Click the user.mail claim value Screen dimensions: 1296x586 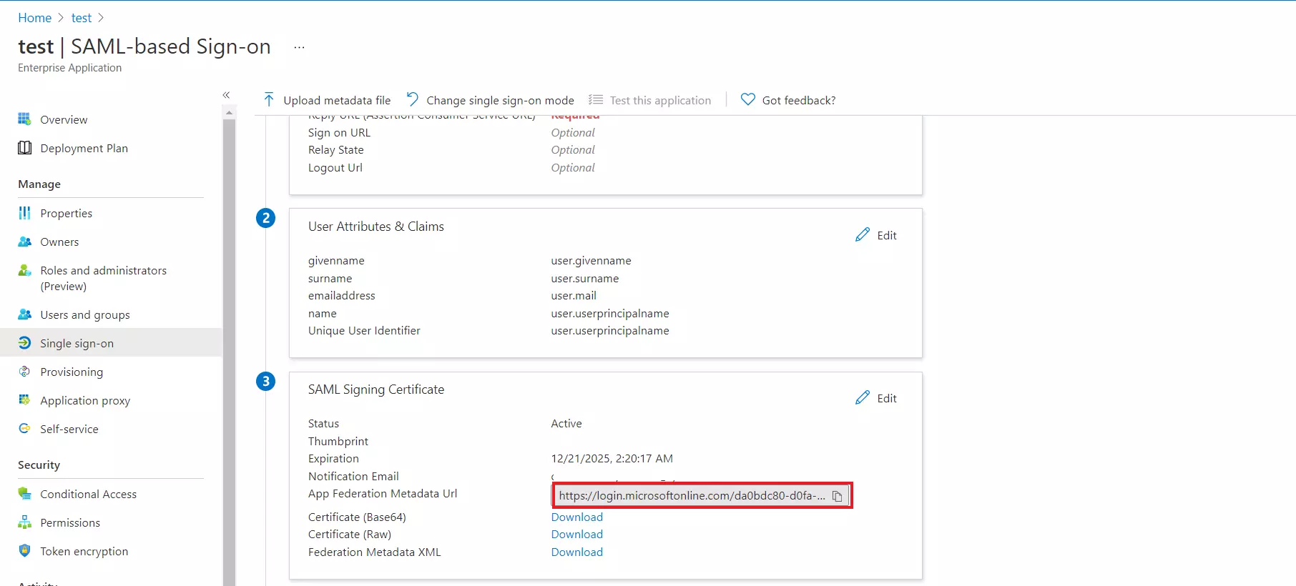click(x=574, y=296)
